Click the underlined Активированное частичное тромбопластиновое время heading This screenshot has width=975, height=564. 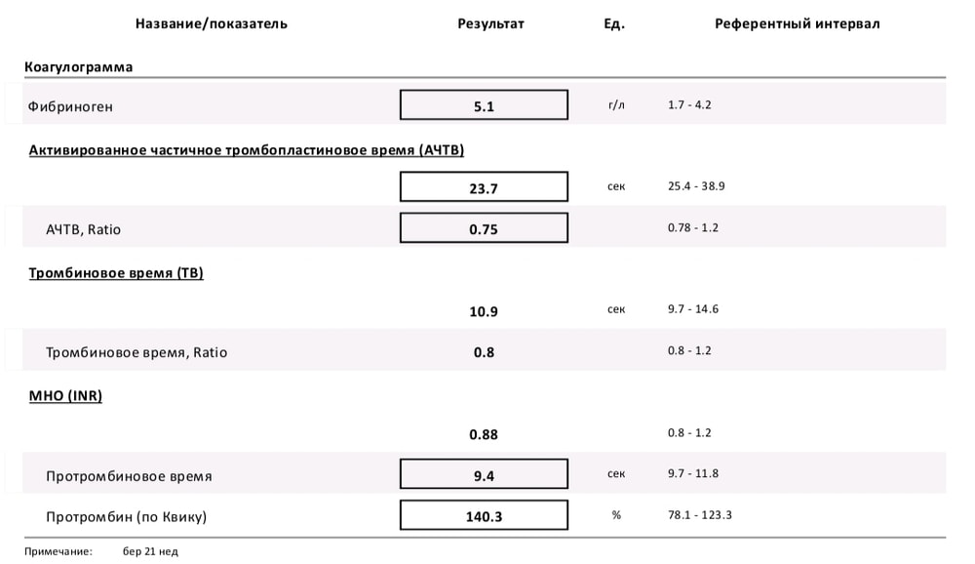click(247, 150)
